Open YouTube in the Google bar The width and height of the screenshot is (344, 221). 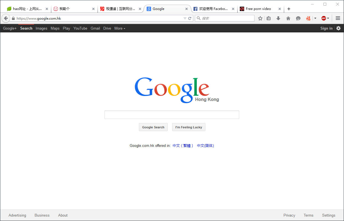click(80, 28)
